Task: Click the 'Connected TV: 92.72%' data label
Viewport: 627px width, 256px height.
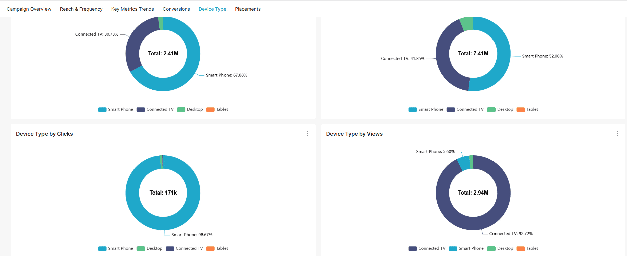Action: click(x=511, y=234)
